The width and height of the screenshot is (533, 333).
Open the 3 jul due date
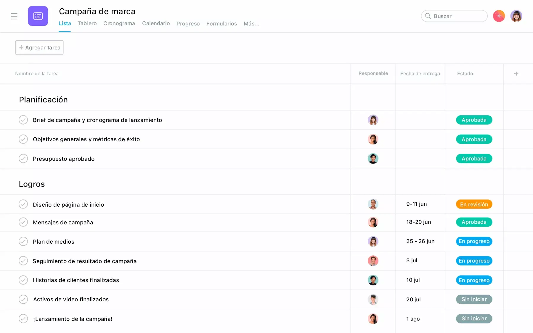tap(412, 260)
